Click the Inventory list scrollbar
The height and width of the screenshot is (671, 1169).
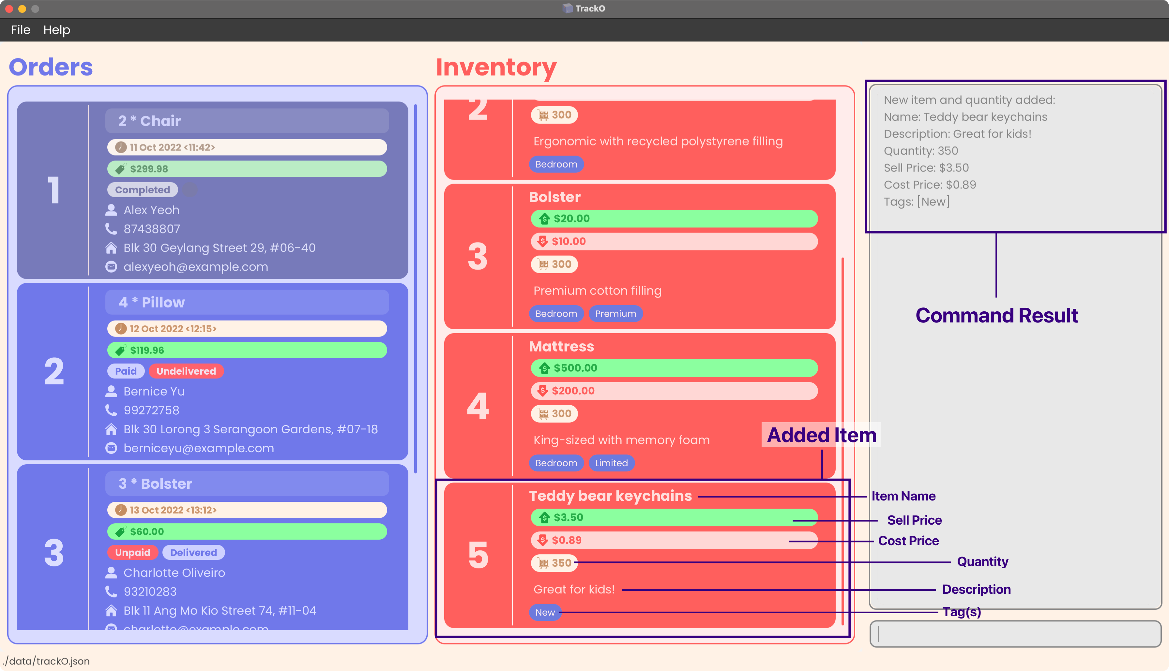click(843, 441)
